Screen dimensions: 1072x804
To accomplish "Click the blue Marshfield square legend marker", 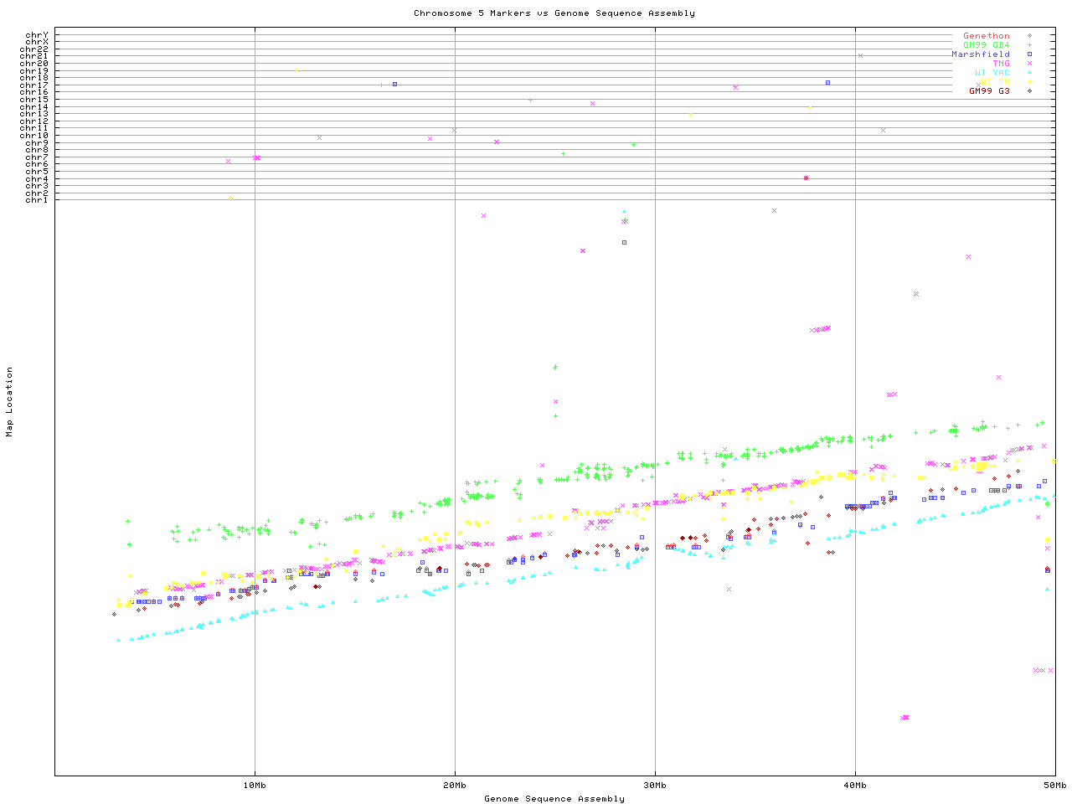I will 1029,54.
